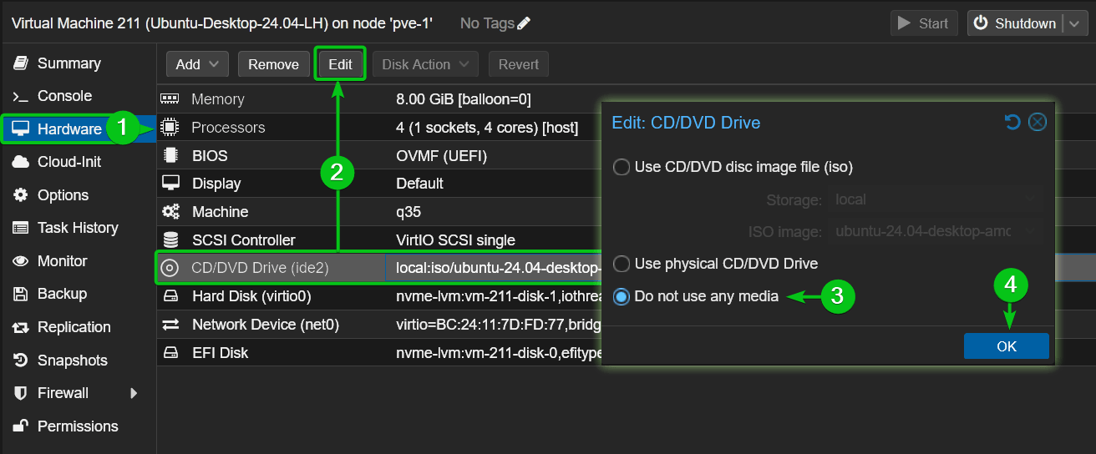1096x454 pixels.
Task: Select Do not use any media
Action: (622, 296)
